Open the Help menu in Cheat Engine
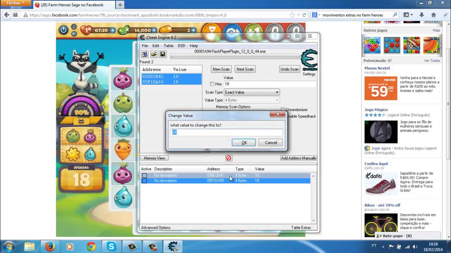The height and width of the screenshot is (253, 451). point(194,46)
